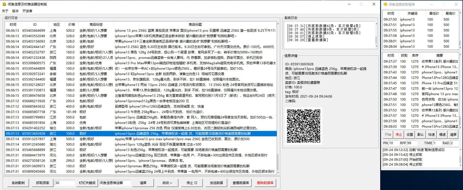463x190 pixels.
Task: Select row with ID 655403552049
Action: point(141,36)
